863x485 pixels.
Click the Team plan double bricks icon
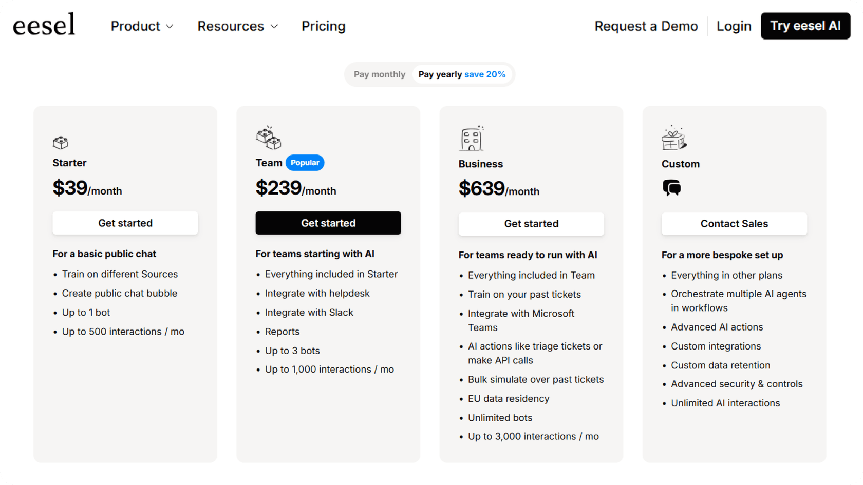(269, 138)
